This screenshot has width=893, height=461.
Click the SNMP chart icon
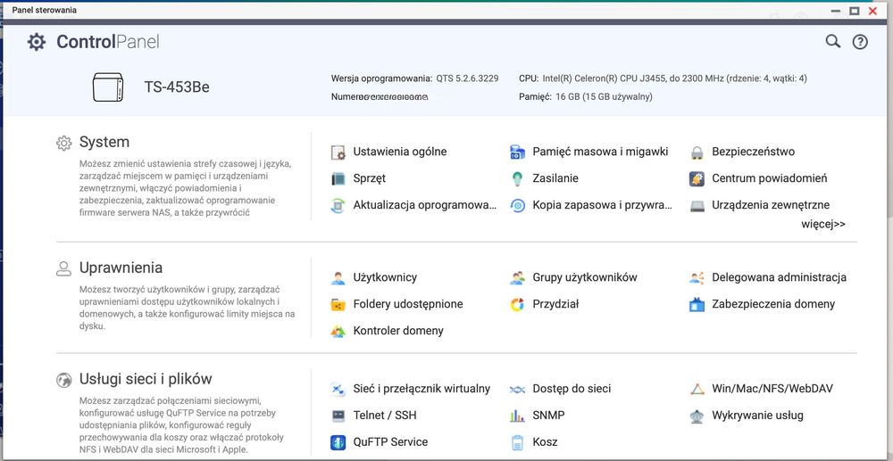[x=517, y=416]
